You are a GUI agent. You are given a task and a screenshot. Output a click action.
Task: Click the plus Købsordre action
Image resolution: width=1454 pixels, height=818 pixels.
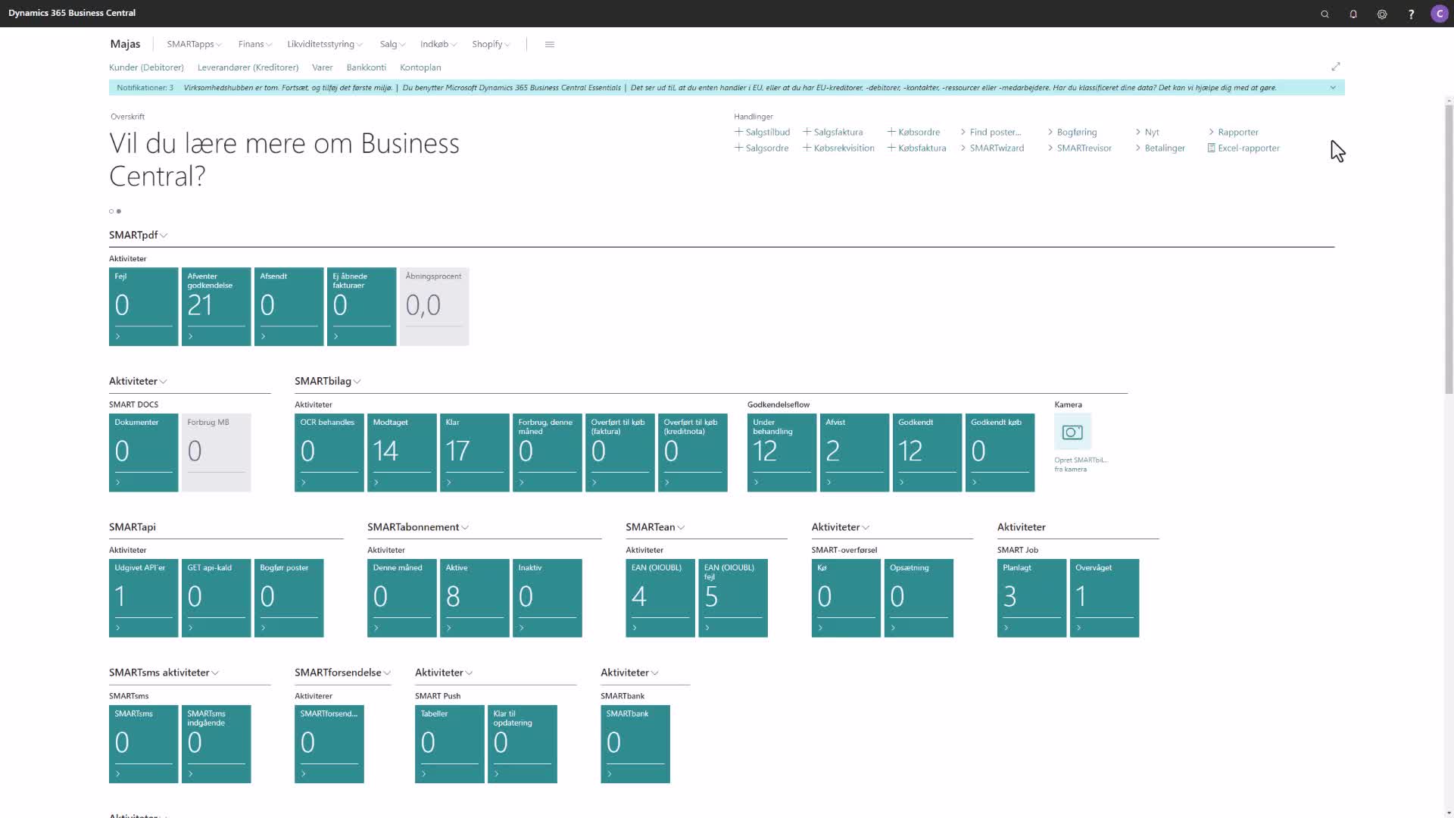click(x=914, y=132)
